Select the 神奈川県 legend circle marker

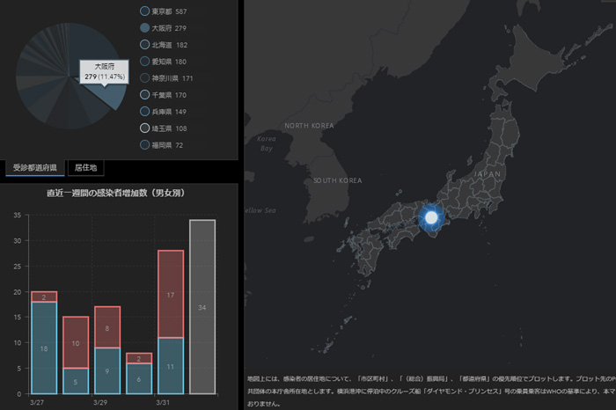144,78
